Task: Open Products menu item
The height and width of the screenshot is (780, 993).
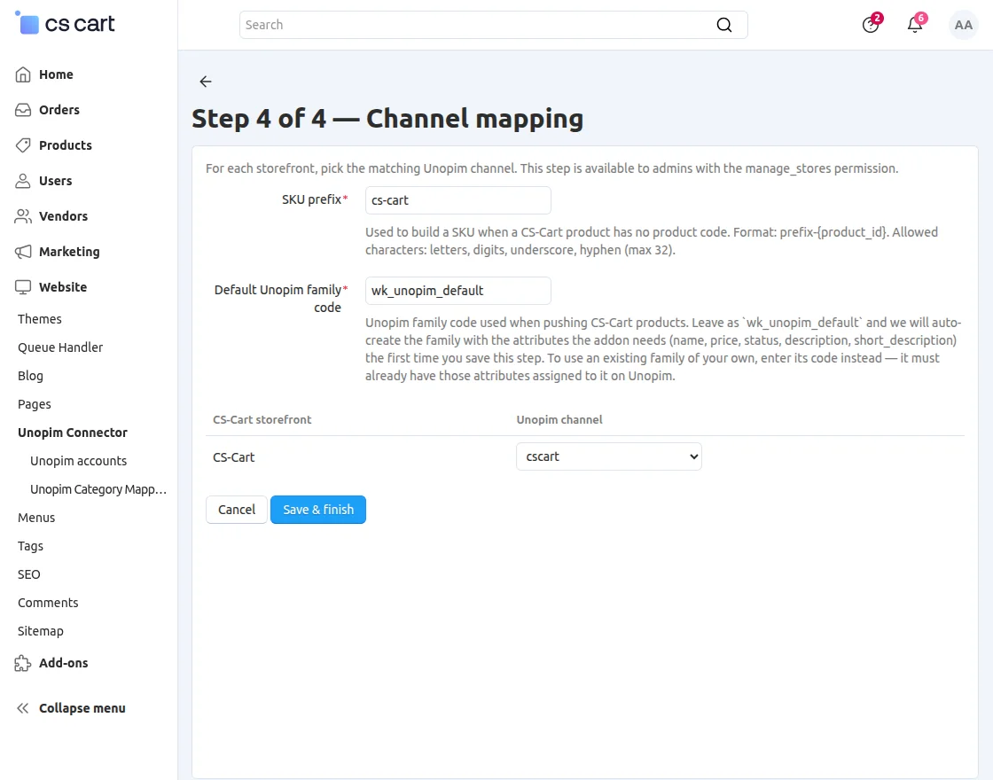Action: (x=66, y=145)
